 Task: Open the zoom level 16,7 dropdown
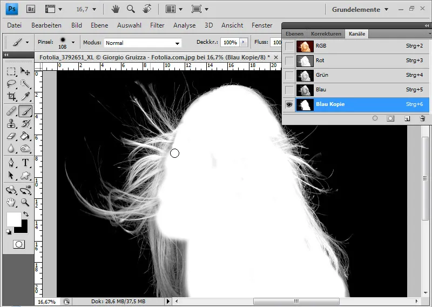point(94,9)
